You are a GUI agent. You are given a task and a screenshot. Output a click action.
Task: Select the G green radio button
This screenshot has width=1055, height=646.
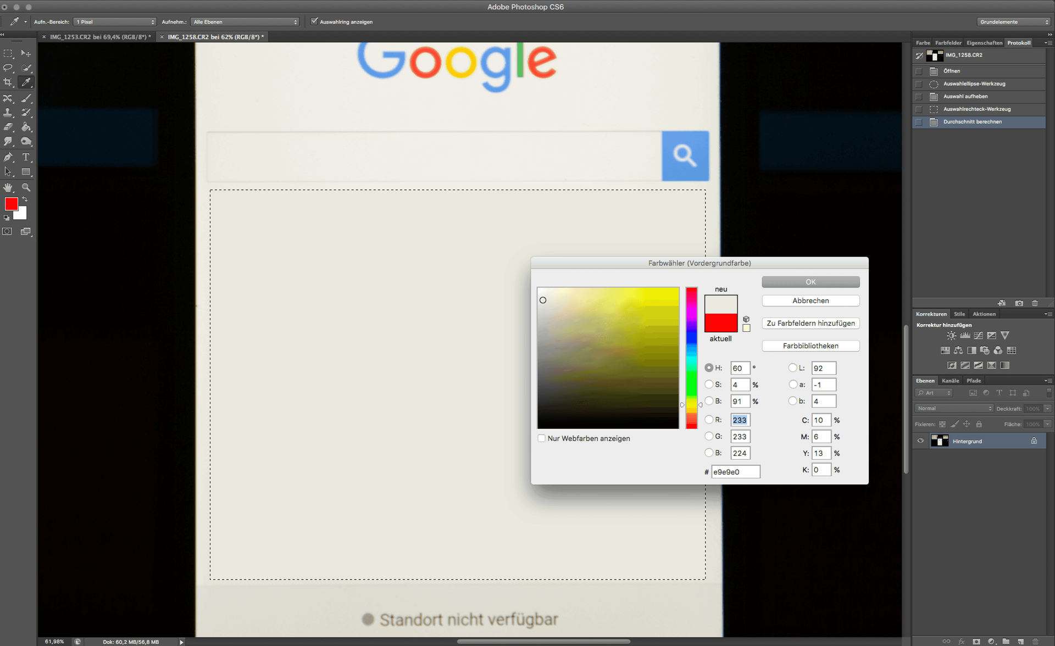coord(709,436)
